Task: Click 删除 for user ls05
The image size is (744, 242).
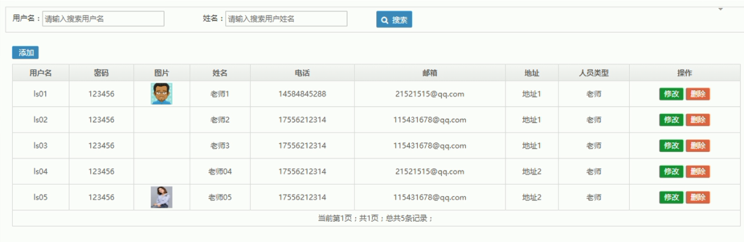Action: tap(698, 197)
